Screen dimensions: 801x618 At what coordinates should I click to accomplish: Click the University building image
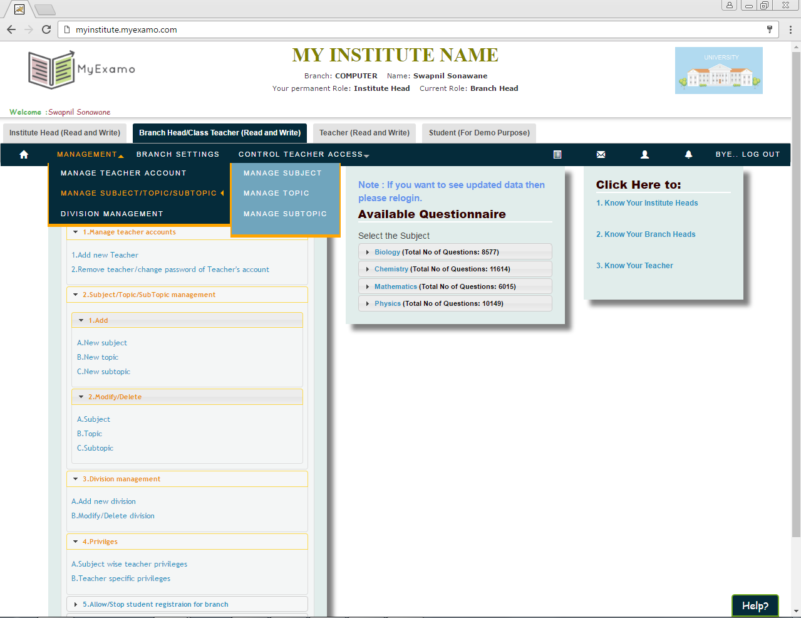719,70
